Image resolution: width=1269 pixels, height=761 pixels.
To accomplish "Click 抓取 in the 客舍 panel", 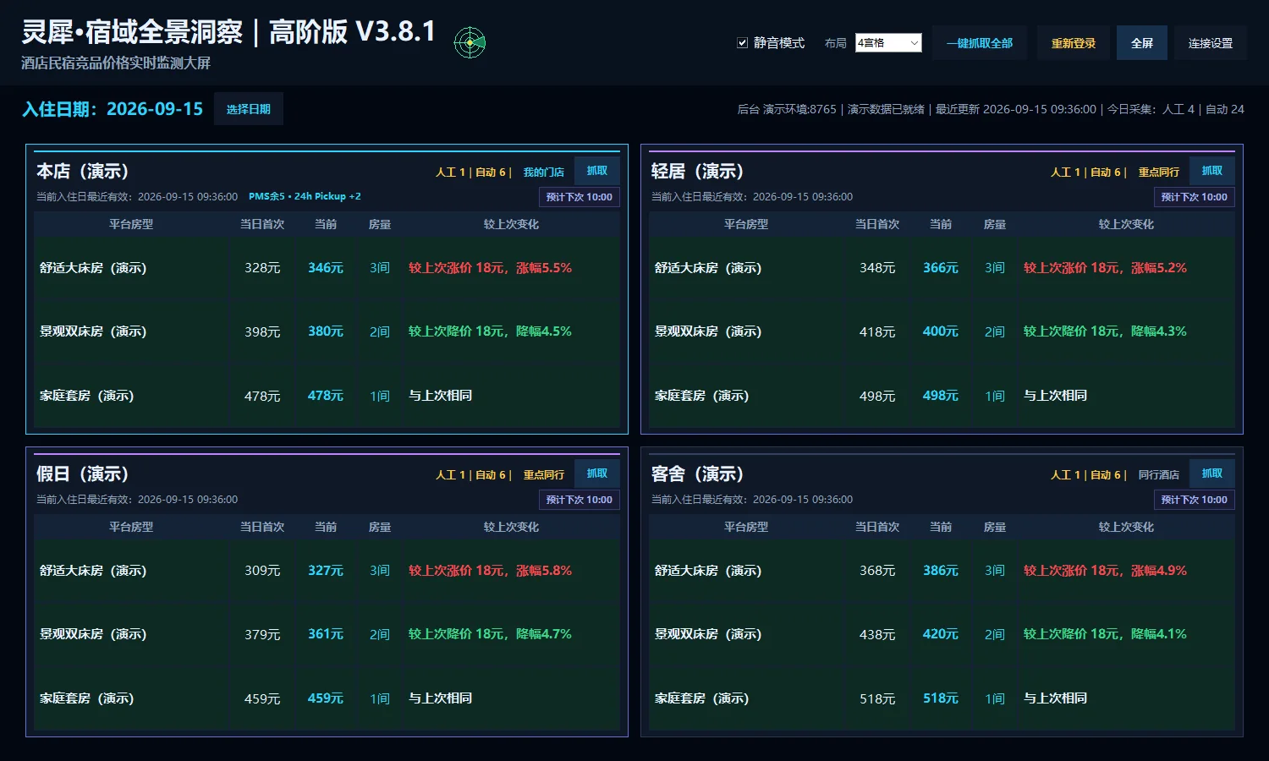I will point(1212,474).
